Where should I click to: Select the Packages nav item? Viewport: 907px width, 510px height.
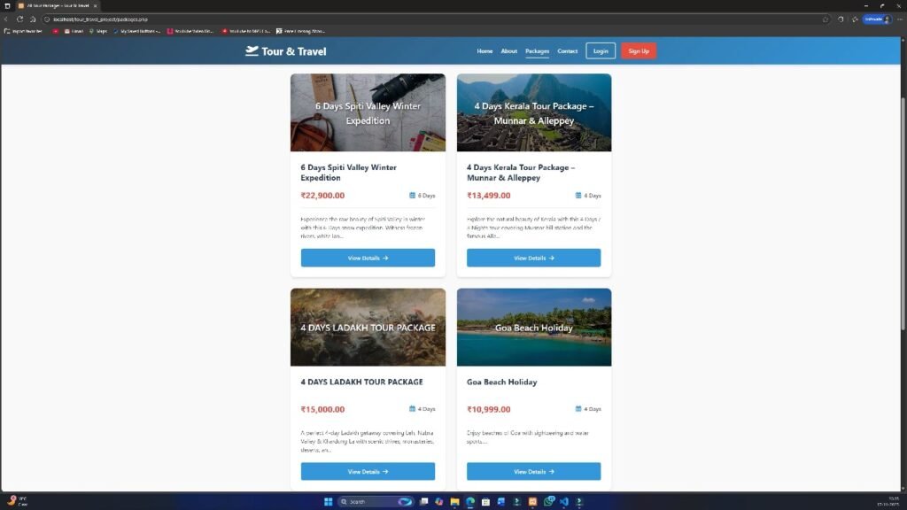[537, 50]
